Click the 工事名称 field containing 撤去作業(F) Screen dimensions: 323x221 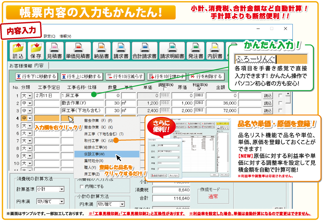click(82, 103)
